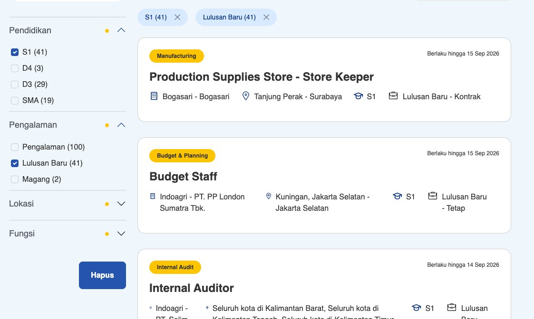
Task: Click the Hapus button
Action: click(x=103, y=275)
